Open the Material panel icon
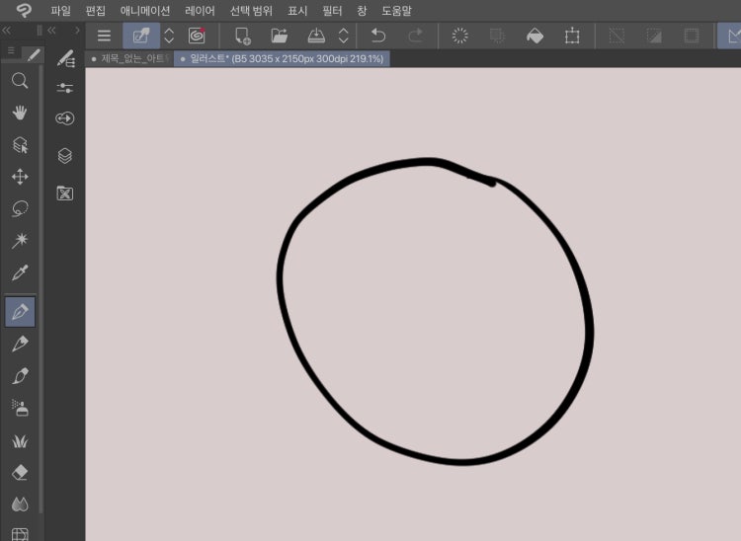Viewport: 741px width, 541px height. (65, 193)
